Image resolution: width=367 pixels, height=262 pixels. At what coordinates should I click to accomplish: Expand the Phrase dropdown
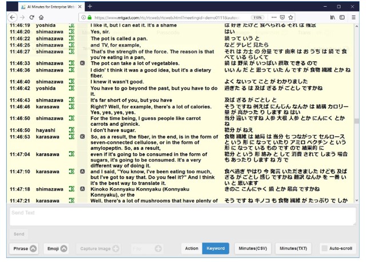tap(24, 248)
